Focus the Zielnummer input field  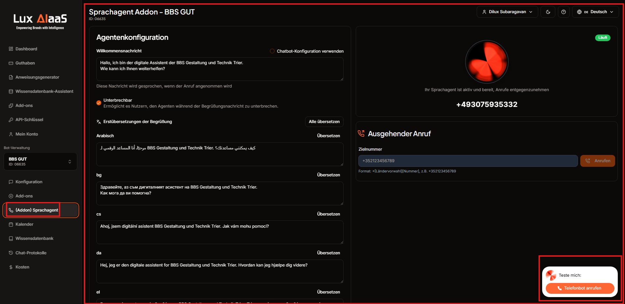click(468, 161)
